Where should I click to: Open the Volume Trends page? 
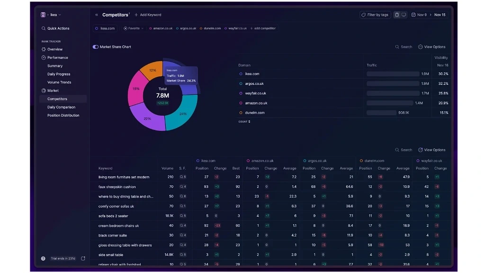point(59,82)
